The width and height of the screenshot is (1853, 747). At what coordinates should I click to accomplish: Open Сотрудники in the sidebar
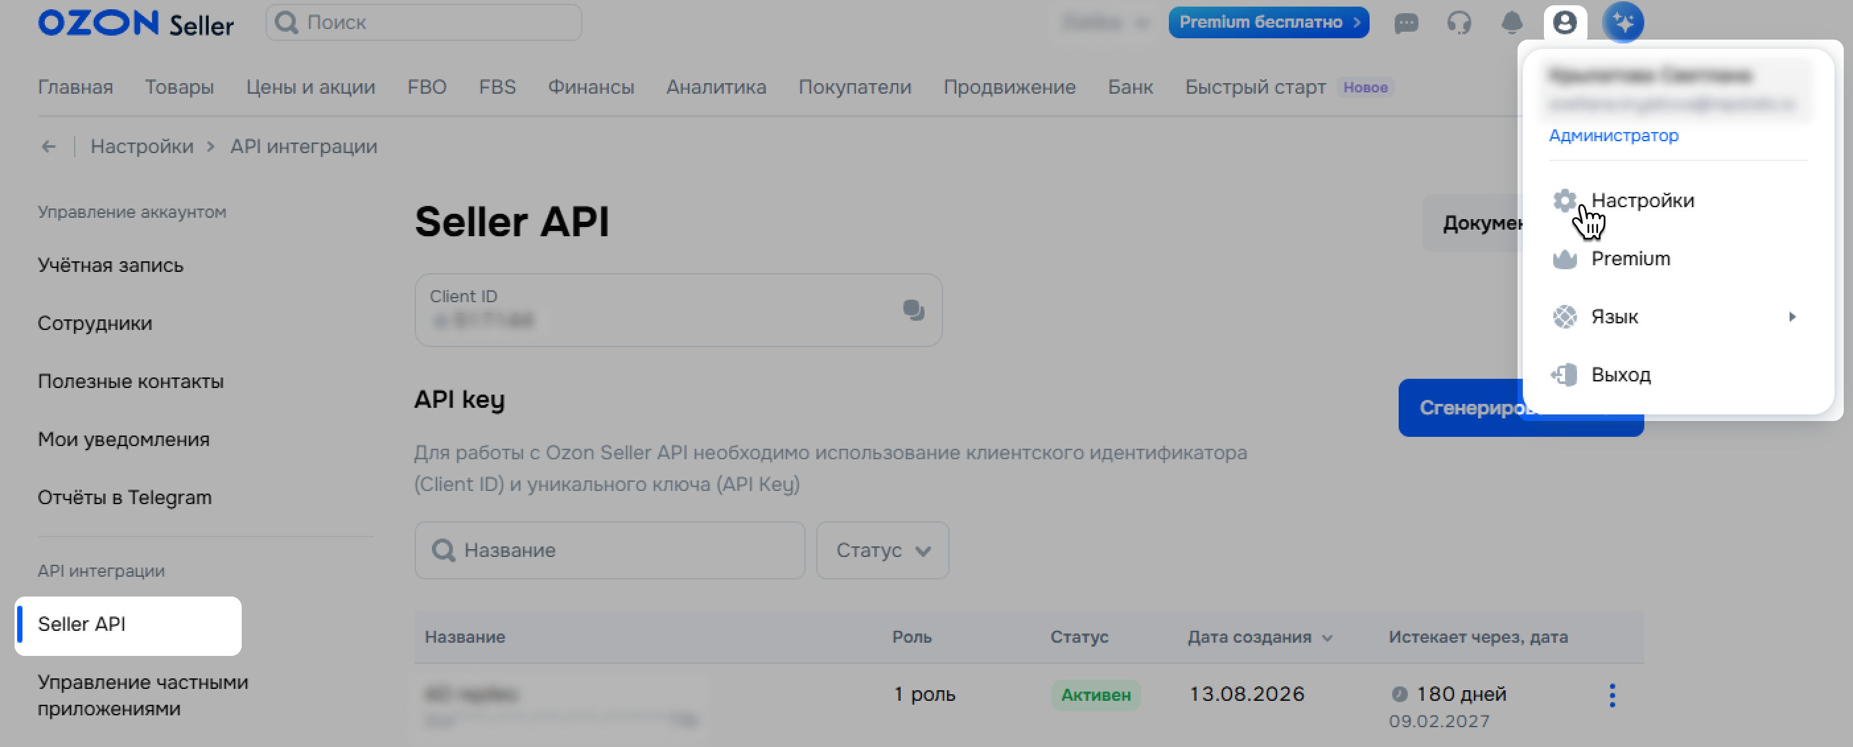coord(95,323)
